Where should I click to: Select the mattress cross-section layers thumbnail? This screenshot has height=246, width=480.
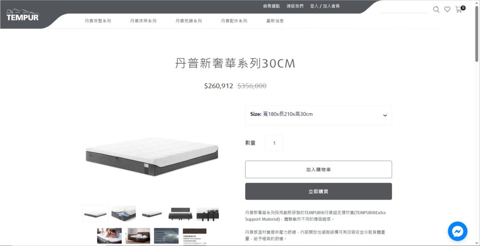tap(124, 213)
